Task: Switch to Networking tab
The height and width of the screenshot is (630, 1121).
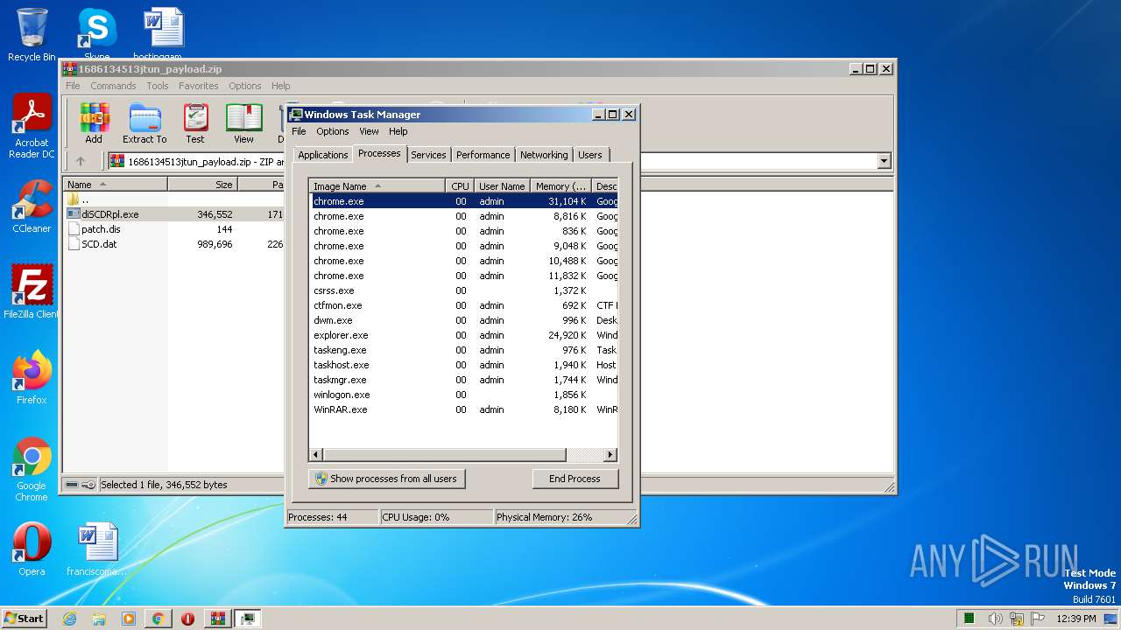Action: [x=544, y=155]
